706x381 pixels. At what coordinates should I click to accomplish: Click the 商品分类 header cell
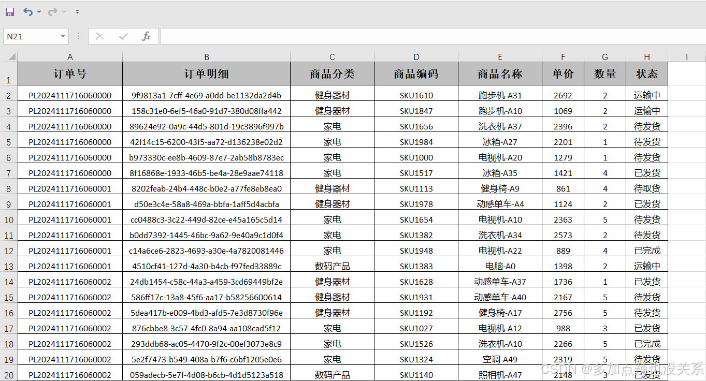pyautogui.click(x=332, y=74)
